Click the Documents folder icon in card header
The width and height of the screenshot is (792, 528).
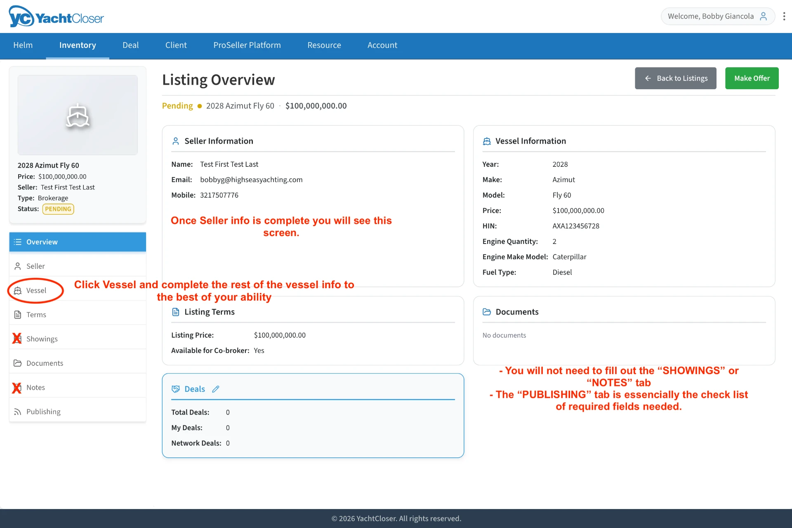(487, 312)
